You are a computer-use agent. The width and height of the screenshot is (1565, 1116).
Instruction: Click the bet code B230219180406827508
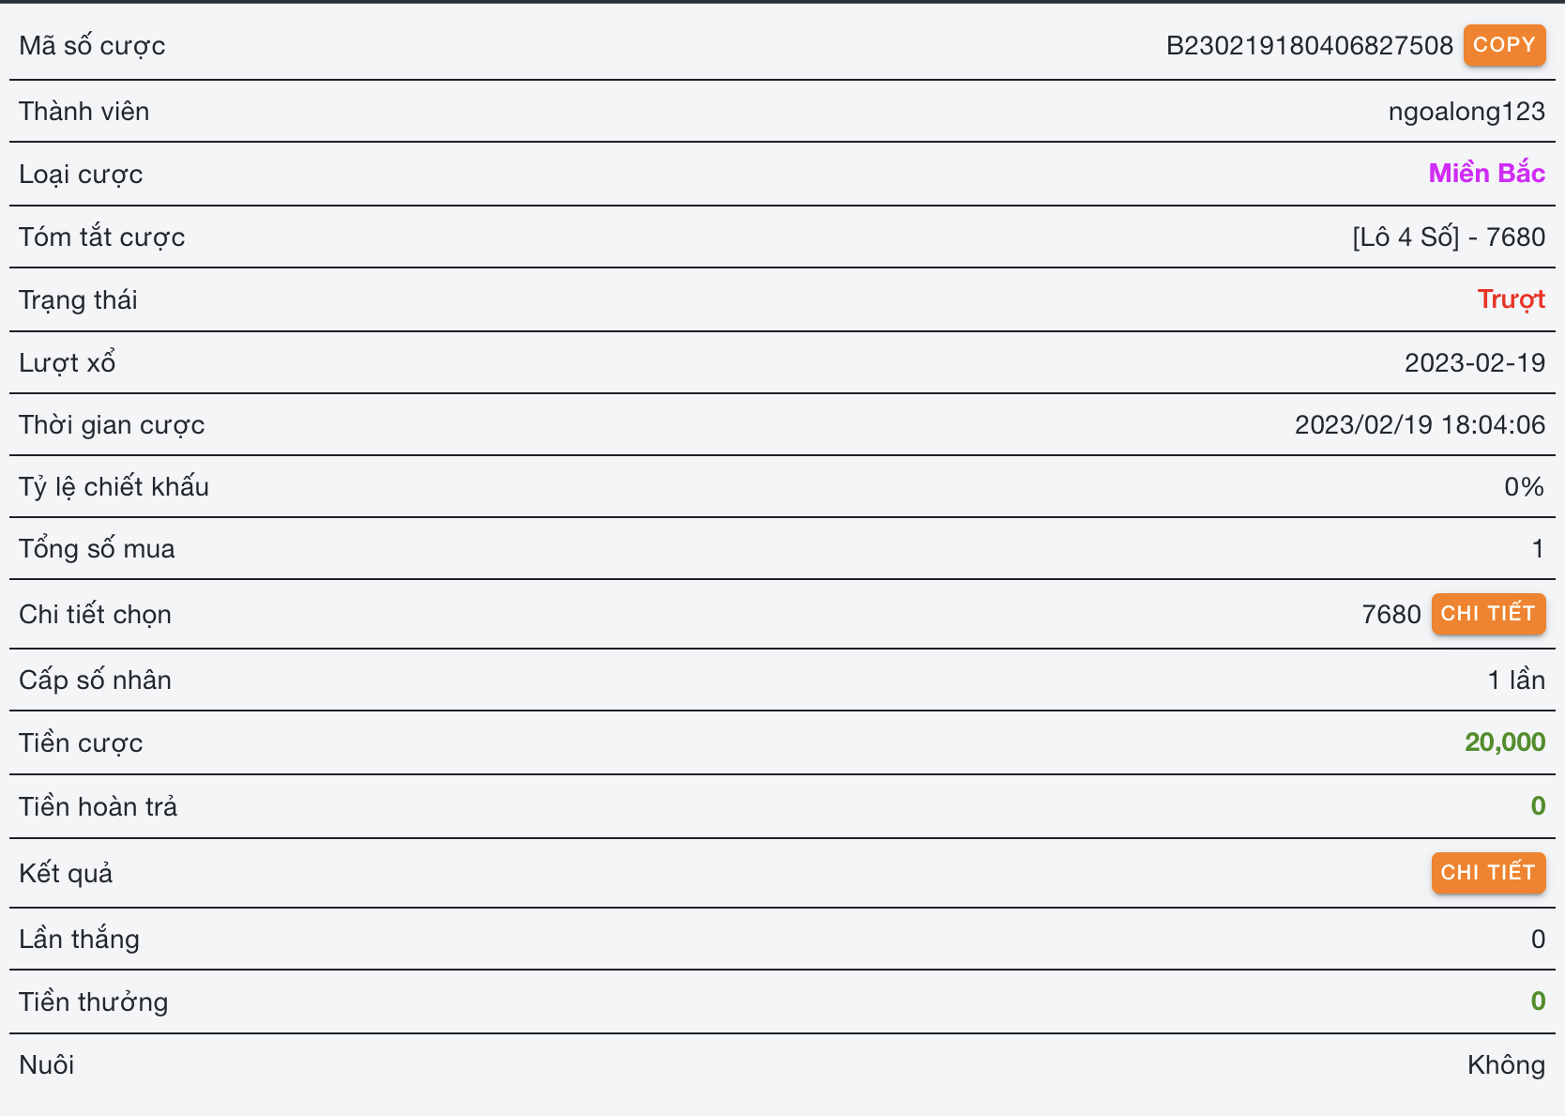point(1309,46)
